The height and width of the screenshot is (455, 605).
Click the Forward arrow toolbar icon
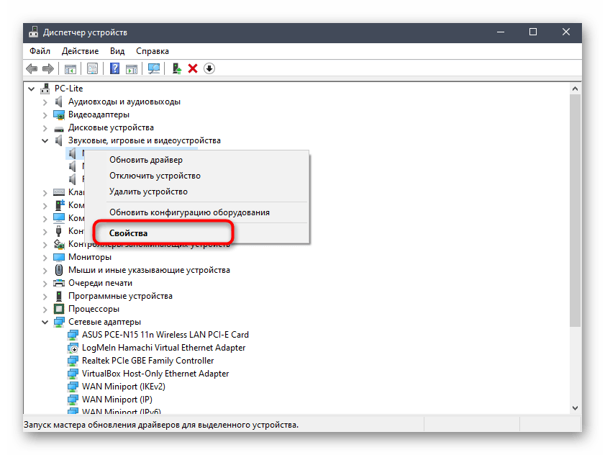pos(48,68)
